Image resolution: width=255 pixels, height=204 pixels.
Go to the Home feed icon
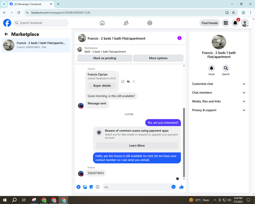click(102, 23)
